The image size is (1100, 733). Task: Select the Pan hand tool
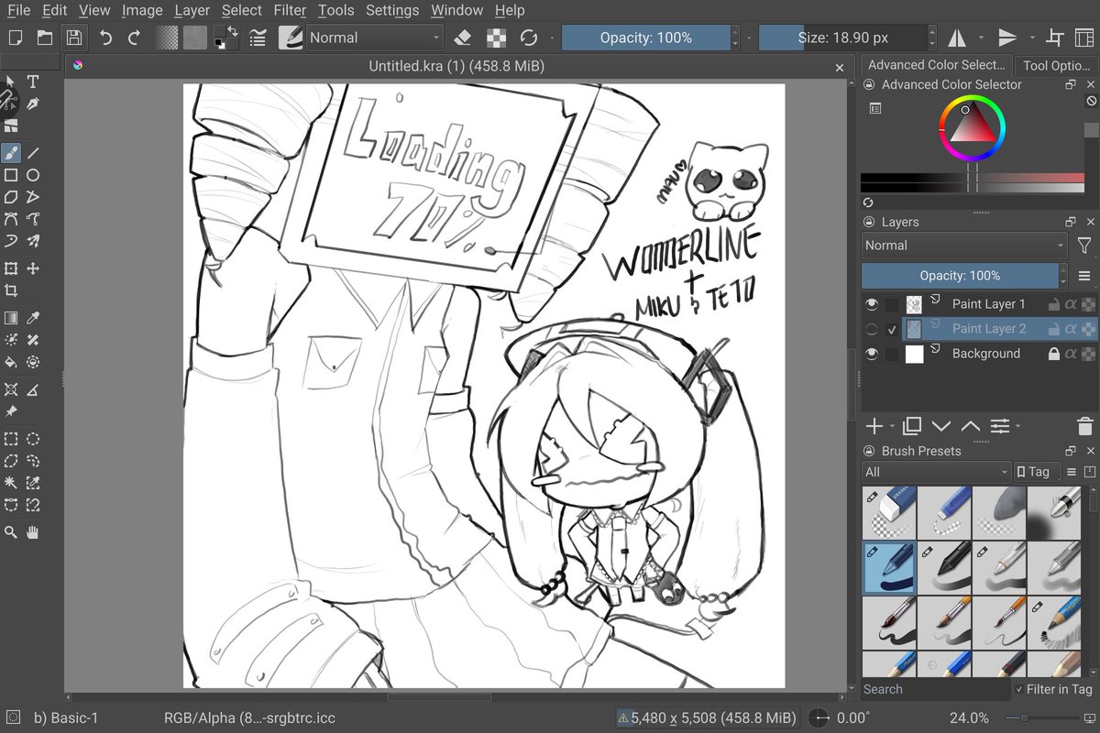33,531
